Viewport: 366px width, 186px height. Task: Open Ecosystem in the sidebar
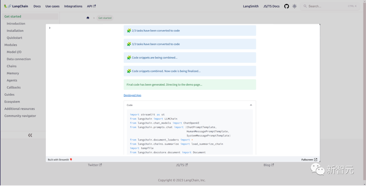tap(12, 102)
